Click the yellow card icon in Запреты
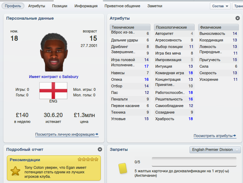The height and width of the screenshot is (183, 243). coord(123,168)
